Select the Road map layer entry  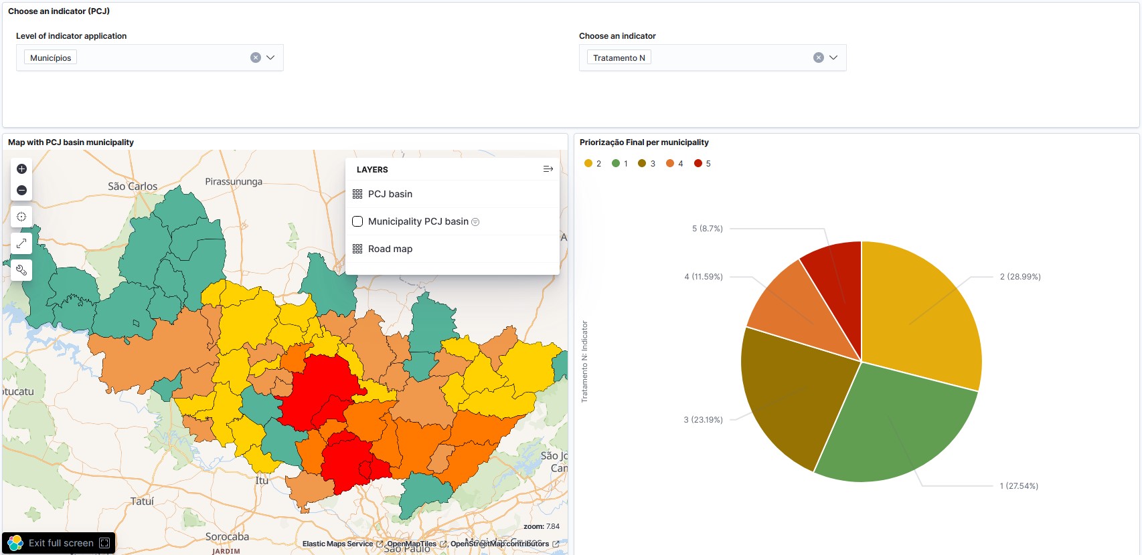pos(390,249)
